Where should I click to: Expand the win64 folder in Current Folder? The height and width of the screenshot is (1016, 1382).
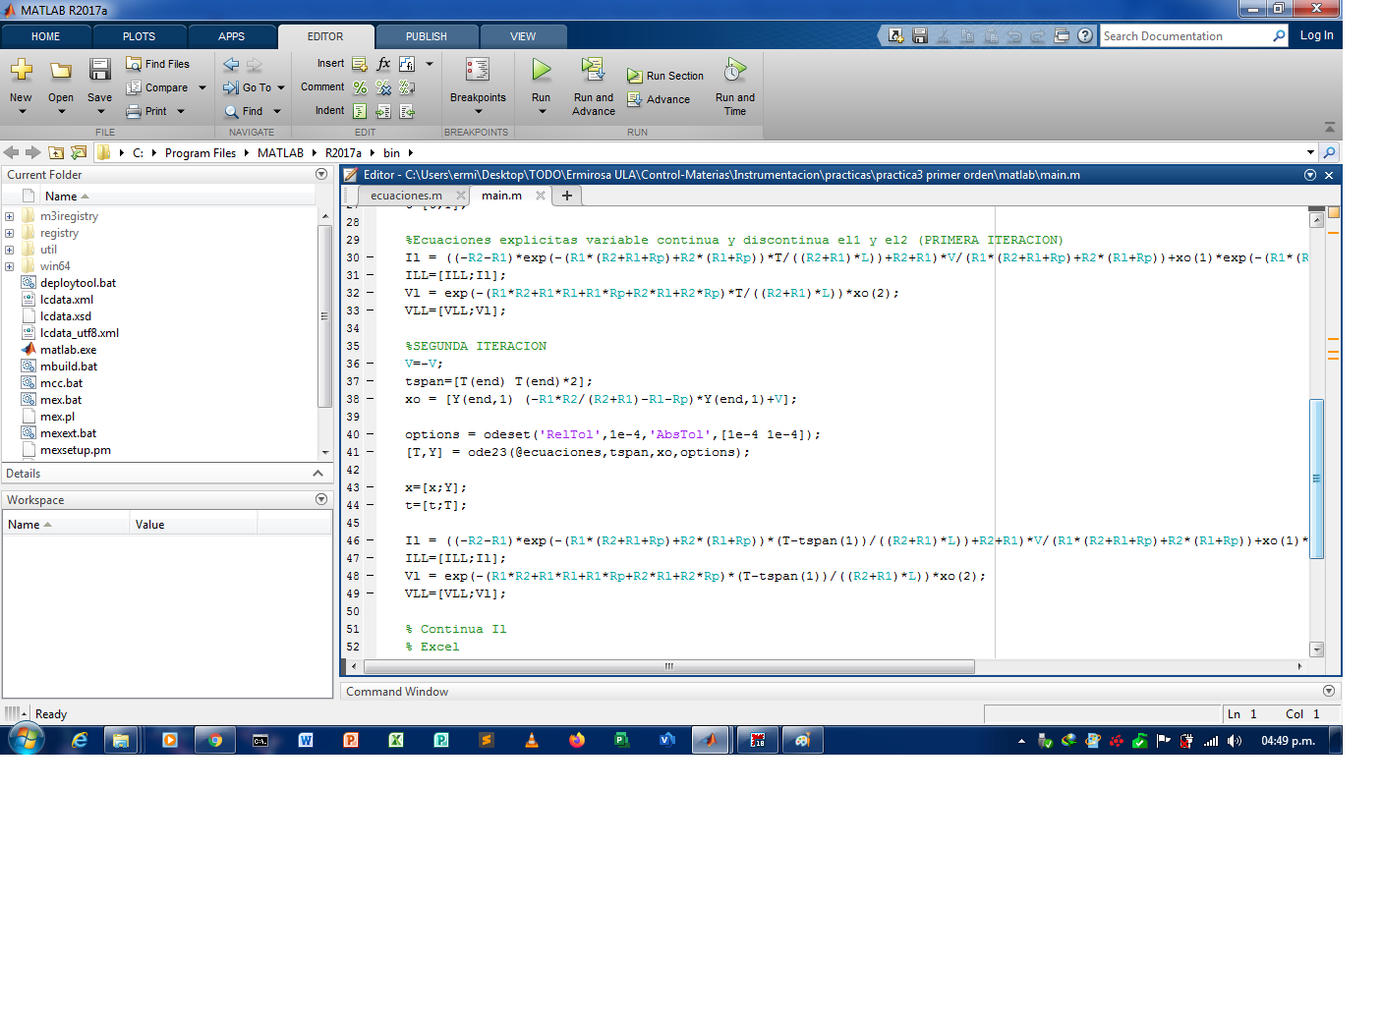coord(9,266)
